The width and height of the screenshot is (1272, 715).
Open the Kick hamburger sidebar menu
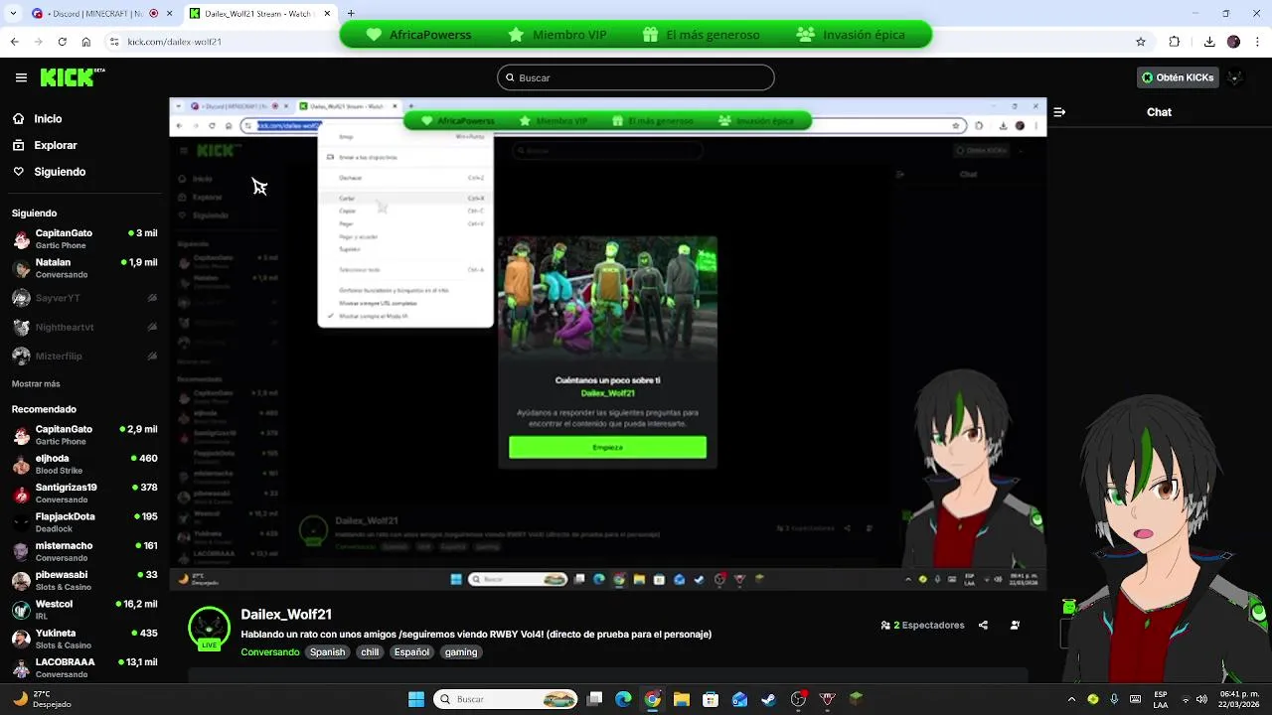click(21, 77)
